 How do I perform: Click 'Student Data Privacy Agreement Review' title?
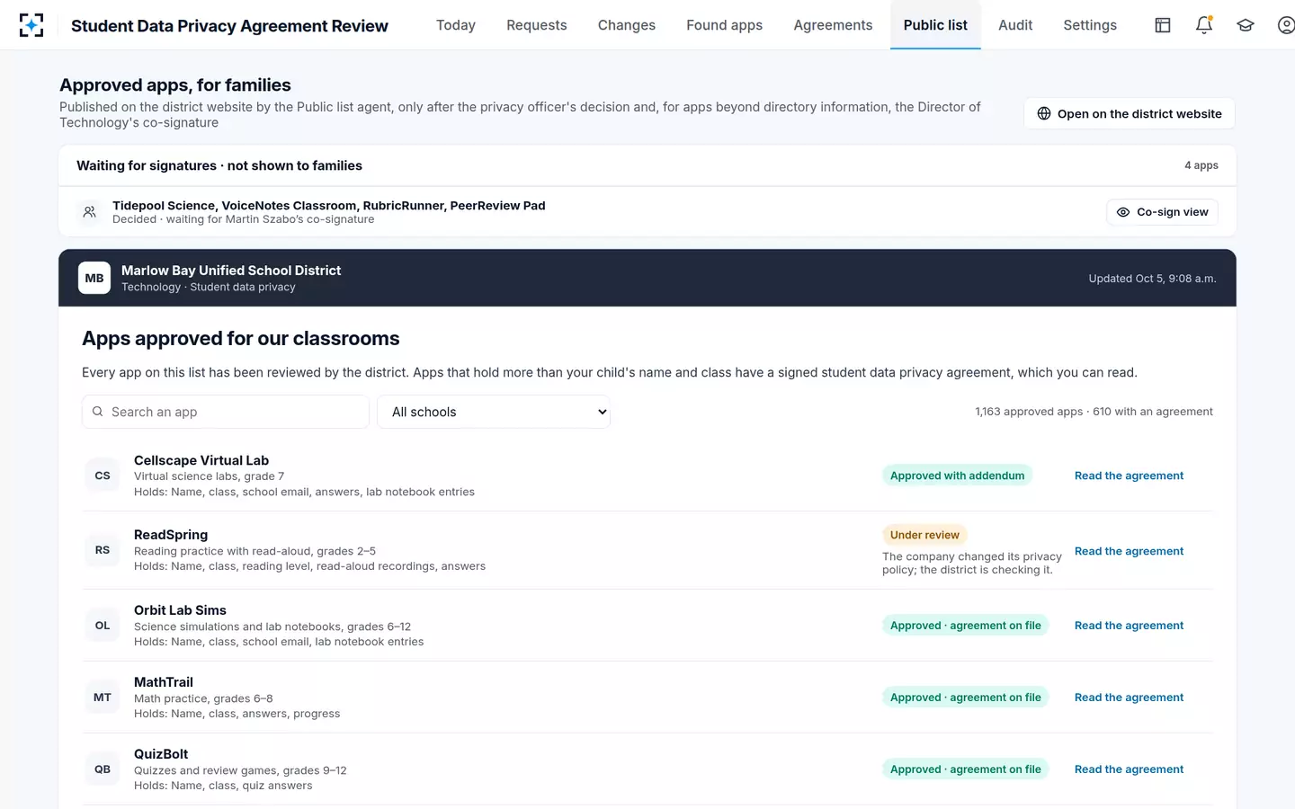pos(229,26)
